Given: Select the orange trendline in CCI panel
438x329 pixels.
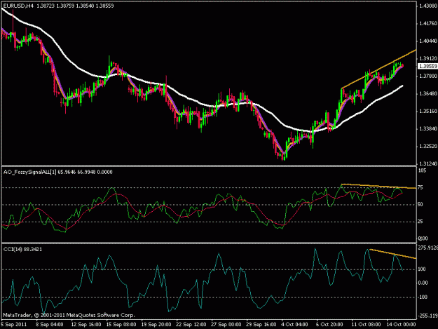Looking at the screenshot, I should pos(392,254).
